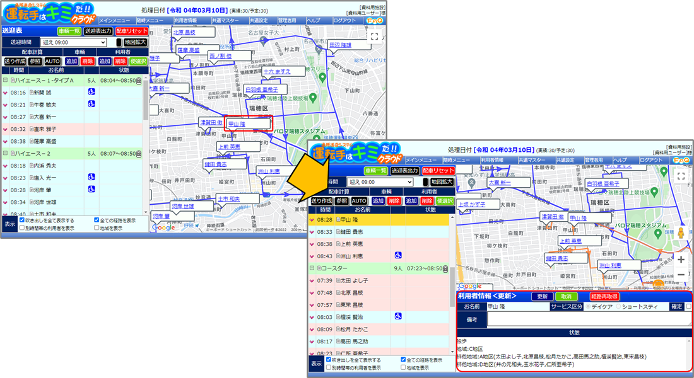The height and width of the screenshot is (378, 694).
Task: Enable 地域を表示 in the front window
Action: coord(403,367)
